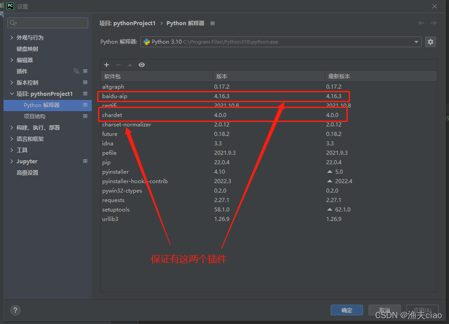Click the 应用 button
The height and width of the screenshot is (324, 449).
(422, 310)
